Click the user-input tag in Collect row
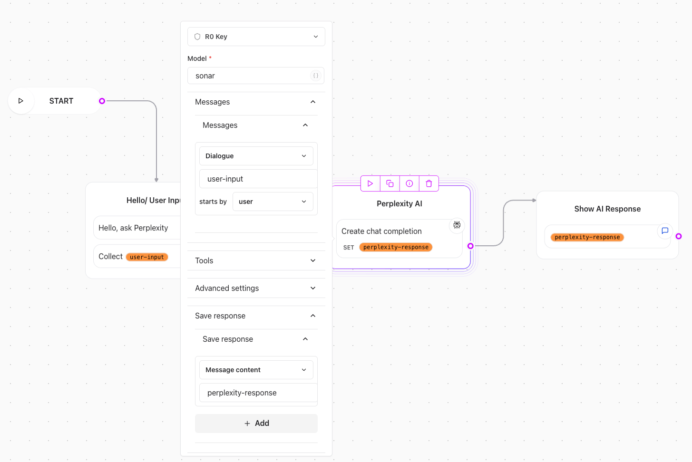This screenshot has width=692, height=462. pyautogui.click(x=147, y=257)
